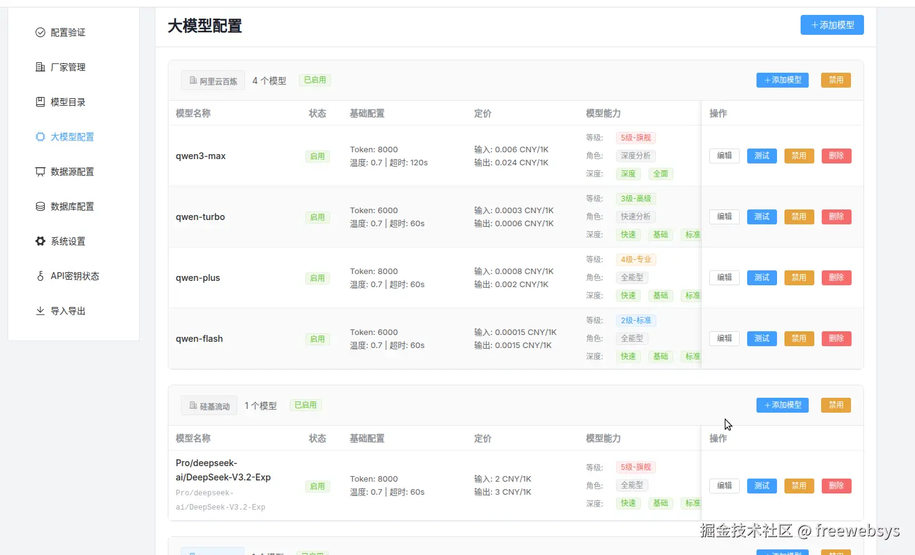The width and height of the screenshot is (915, 555).
Task: Click the 快速分析 role tag
Action: coord(636,217)
